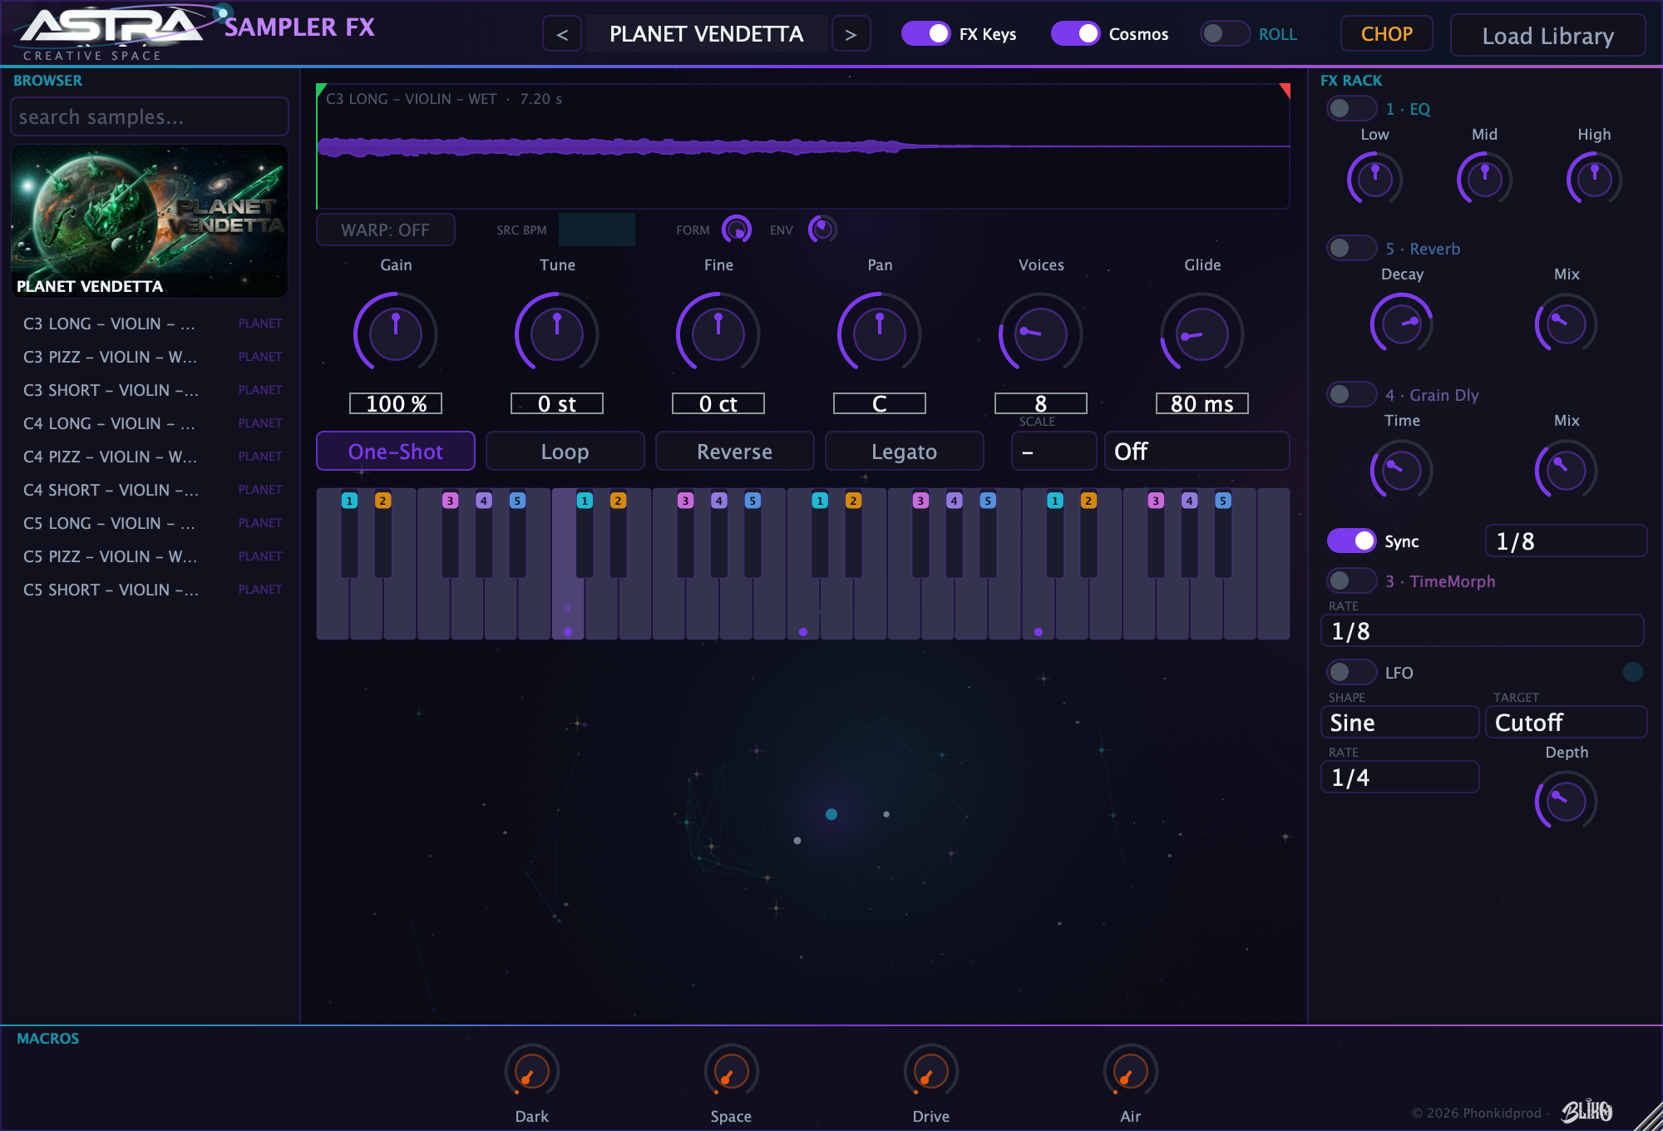Viewport: 1663px width, 1131px height.
Task: Open LFO TARGET Cutoff dropdown
Action: (x=1567, y=722)
